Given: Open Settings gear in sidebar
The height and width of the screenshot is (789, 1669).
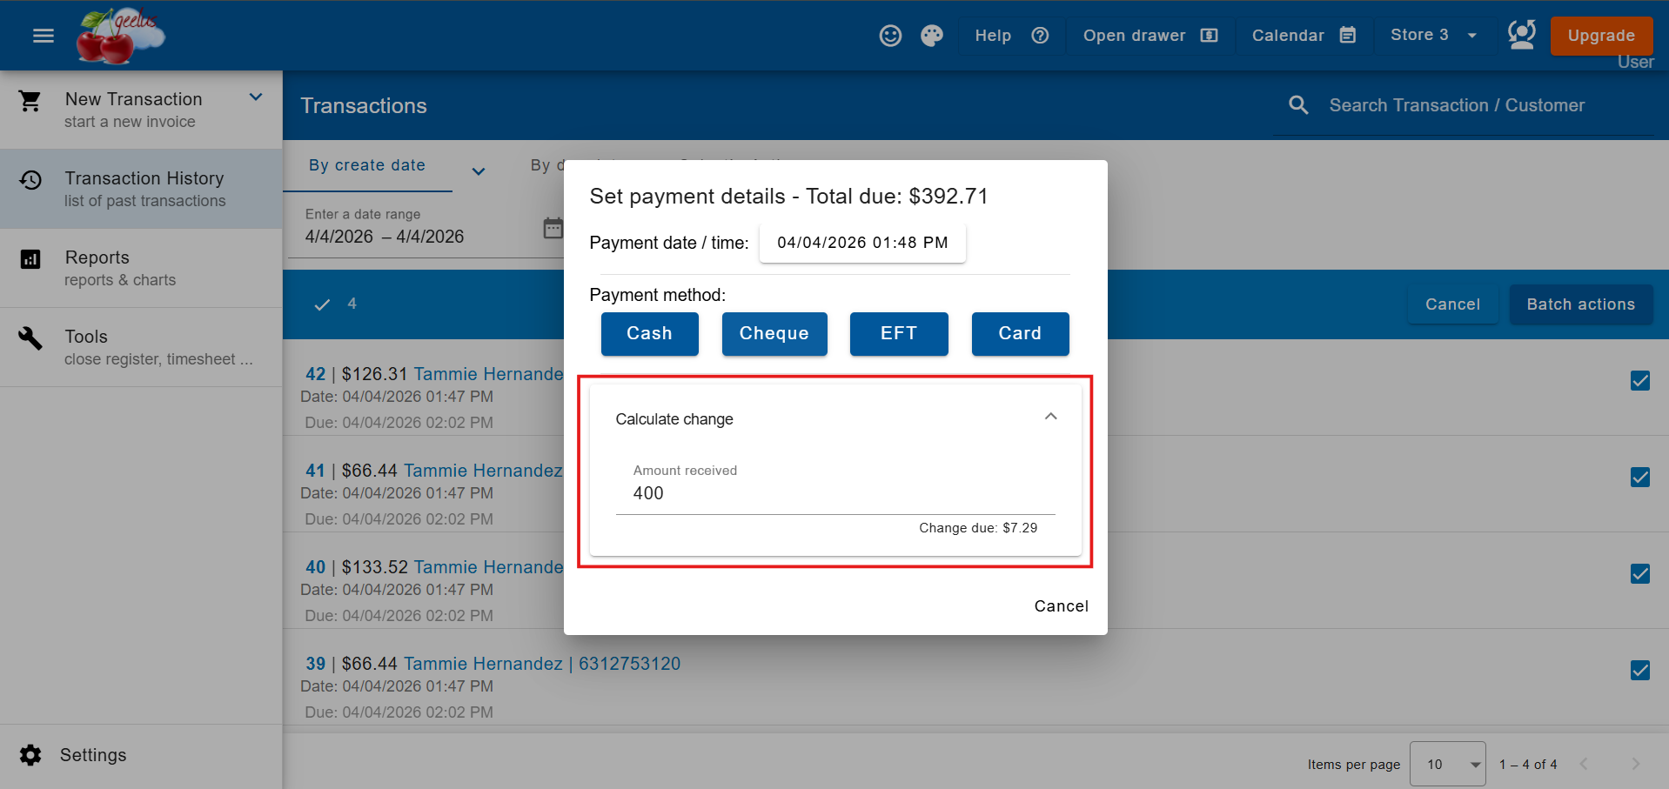Looking at the screenshot, I should coord(31,755).
